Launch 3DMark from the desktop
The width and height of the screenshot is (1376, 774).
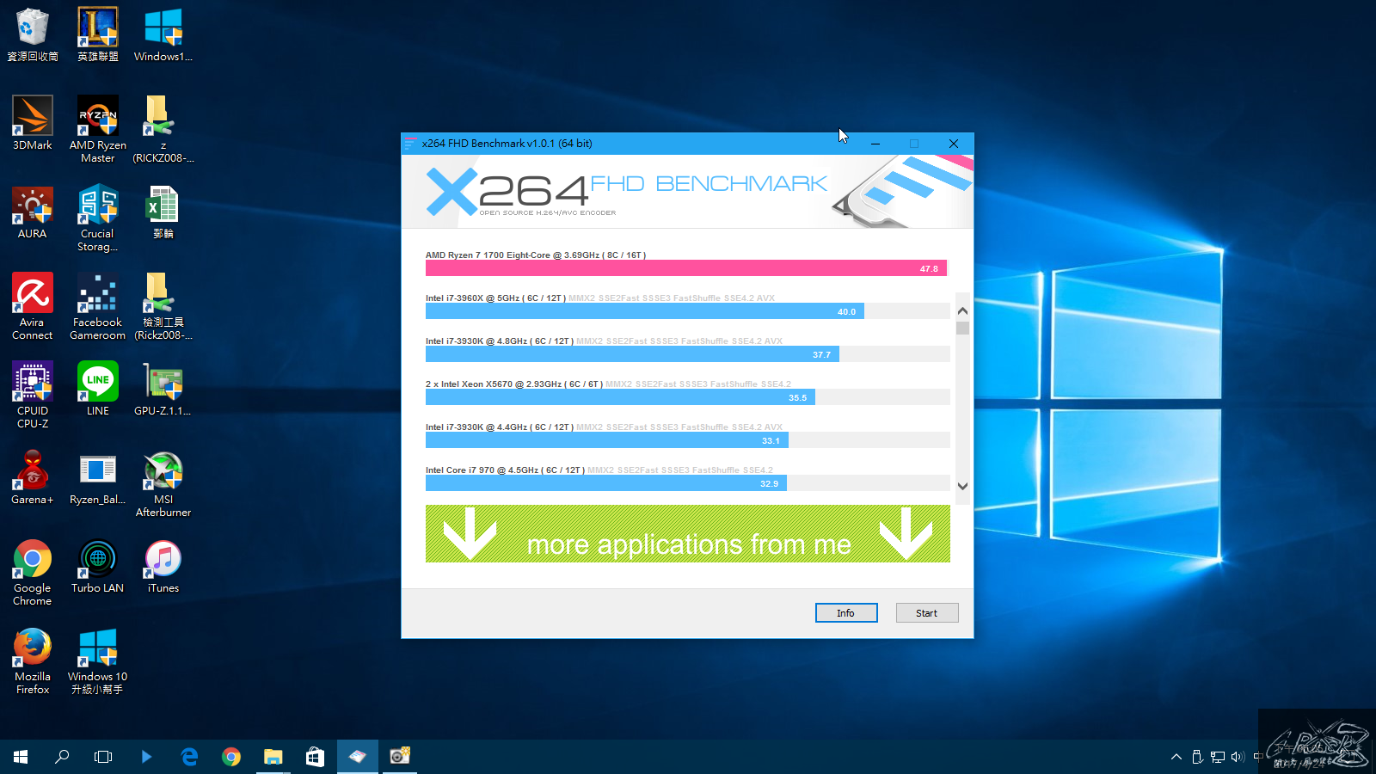pyautogui.click(x=33, y=123)
